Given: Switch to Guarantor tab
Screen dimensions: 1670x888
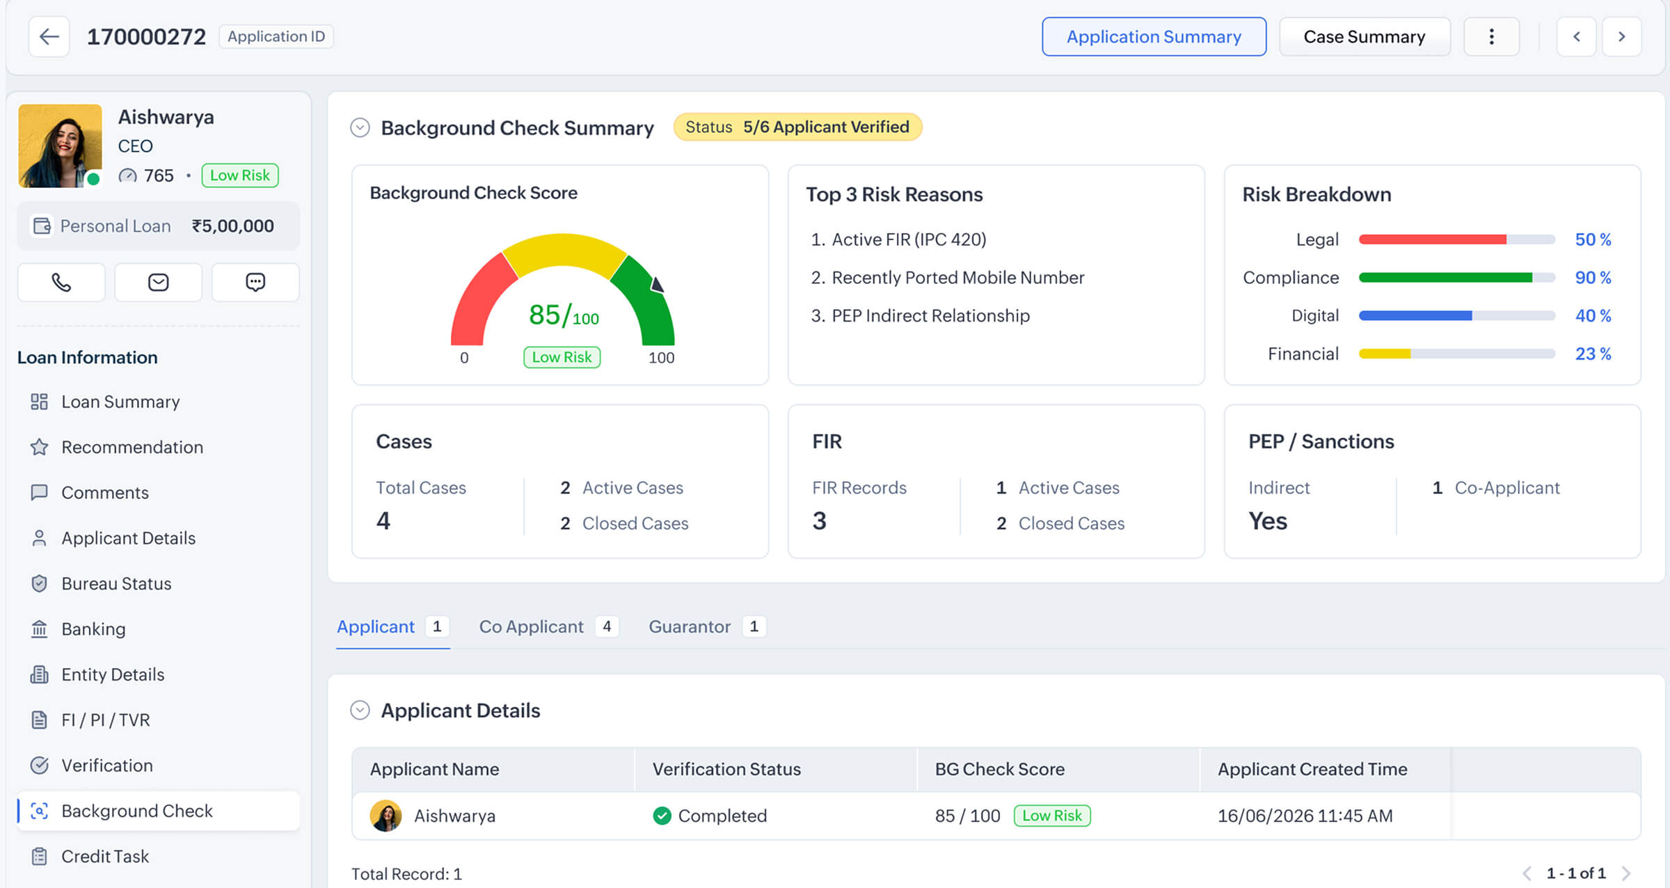Looking at the screenshot, I should click(707, 626).
